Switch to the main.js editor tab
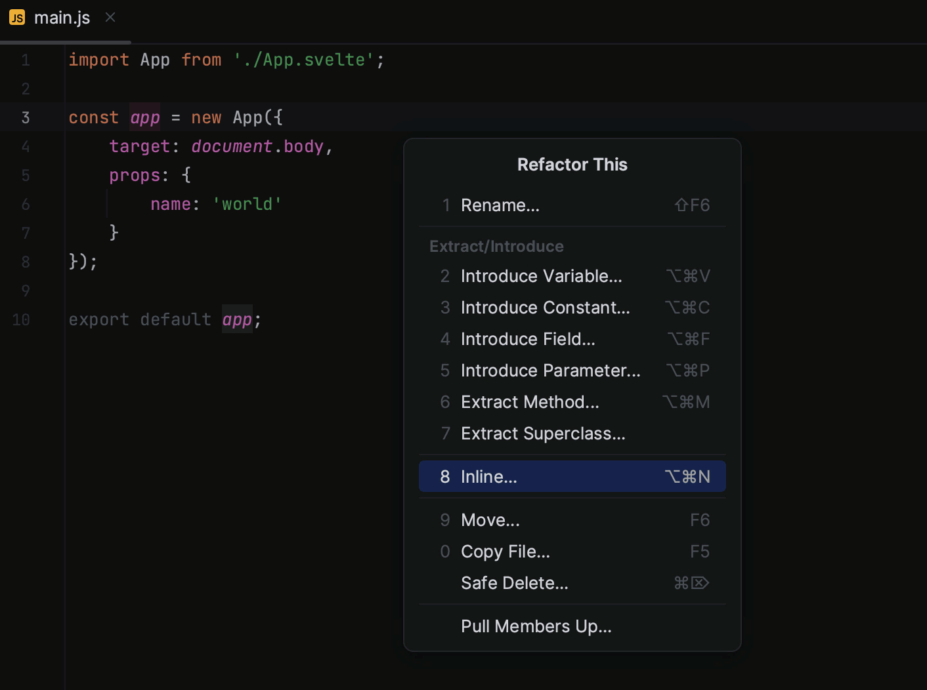The image size is (927, 690). (62, 18)
